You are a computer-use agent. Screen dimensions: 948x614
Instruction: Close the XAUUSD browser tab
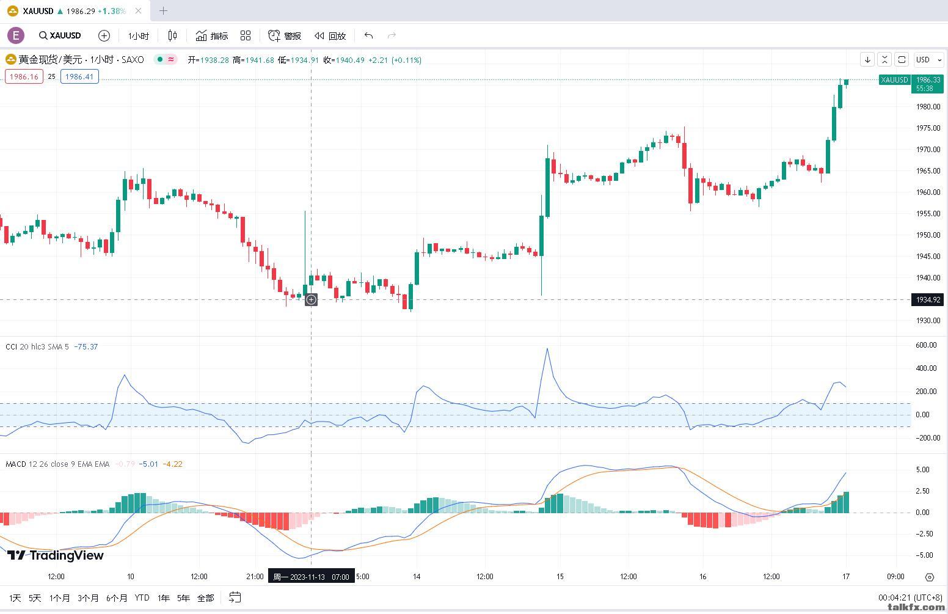[x=140, y=11]
